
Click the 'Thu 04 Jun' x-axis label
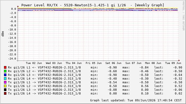[x=74, y=63]
